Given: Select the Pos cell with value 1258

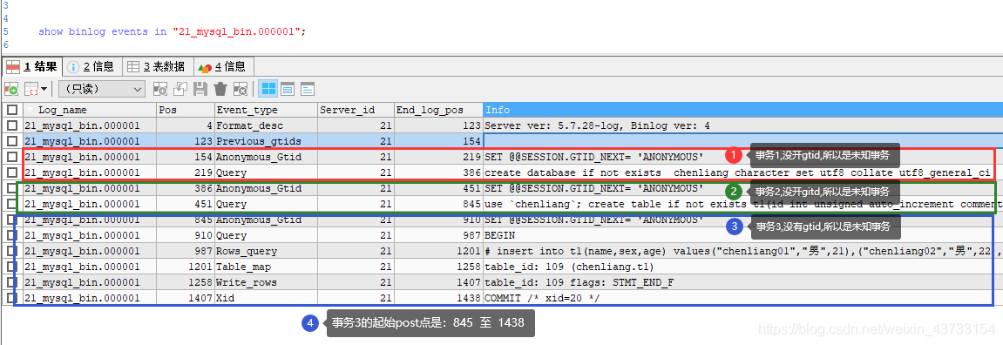Looking at the screenshot, I should (x=186, y=282).
